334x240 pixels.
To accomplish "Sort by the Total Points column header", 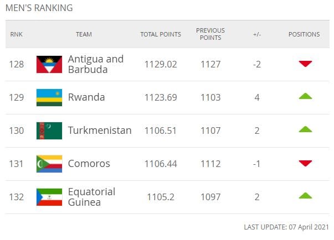I will (x=161, y=34).
